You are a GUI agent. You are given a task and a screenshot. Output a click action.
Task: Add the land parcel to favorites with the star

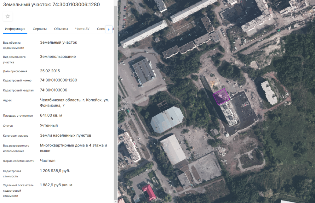[8, 16]
